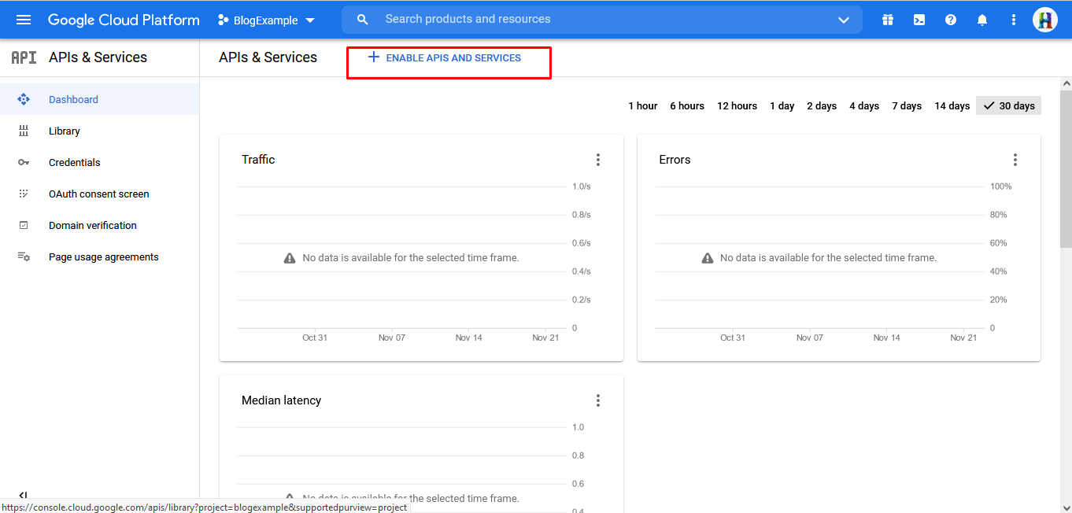Click the Traffic chart title
Screen dimensions: 1072x513
[x=258, y=160]
